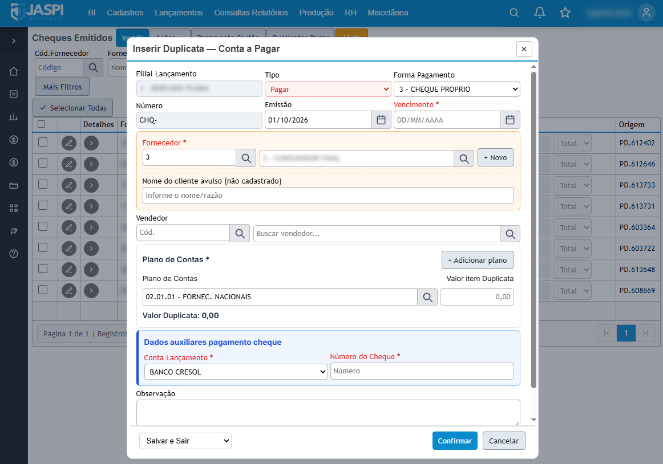Click home icon in left sidebar

(x=14, y=71)
